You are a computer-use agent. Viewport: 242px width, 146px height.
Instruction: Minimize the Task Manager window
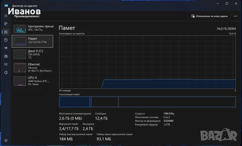(x=218, y=3)
